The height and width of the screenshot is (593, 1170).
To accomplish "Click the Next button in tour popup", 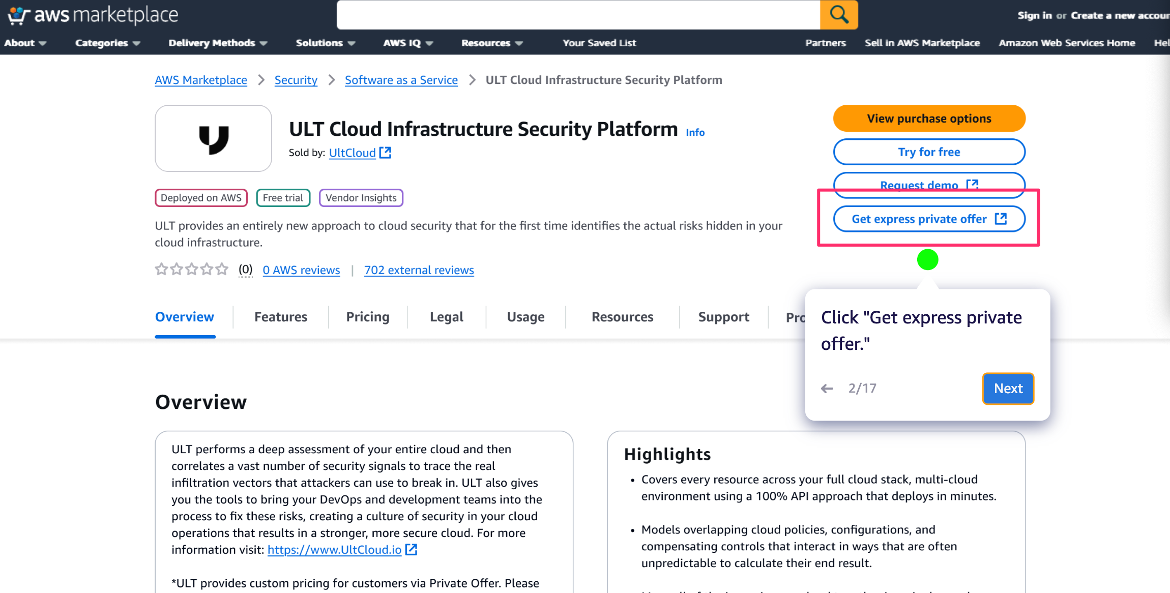I will coord(1008,389).
